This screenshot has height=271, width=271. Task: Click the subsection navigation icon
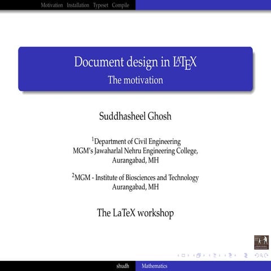[215, 255]
